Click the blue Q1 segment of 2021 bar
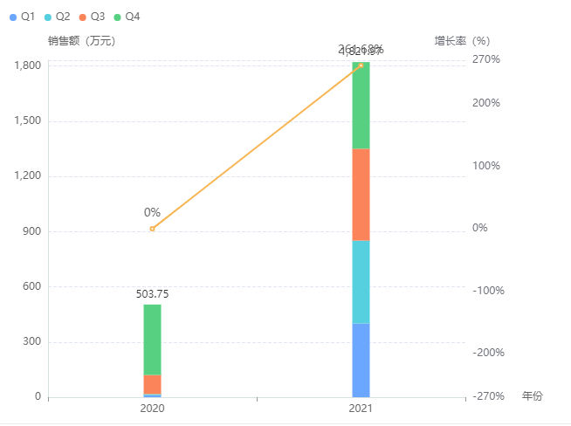The height and width of the screenshot is (426, 571). (x=361, y=360)
